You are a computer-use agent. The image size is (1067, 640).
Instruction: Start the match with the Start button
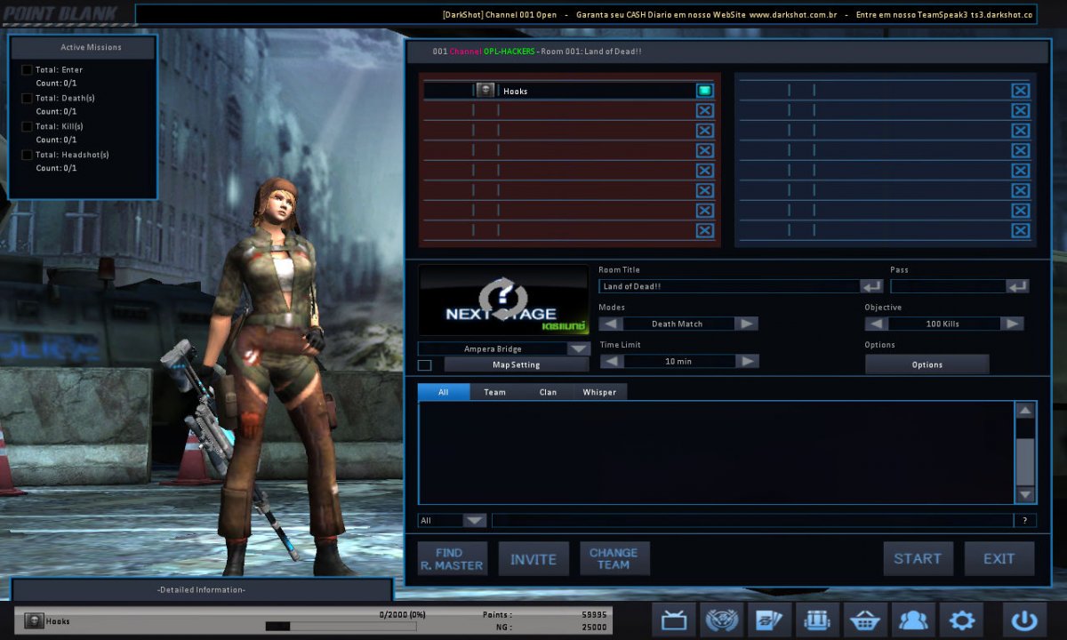(x=919, y=559)
